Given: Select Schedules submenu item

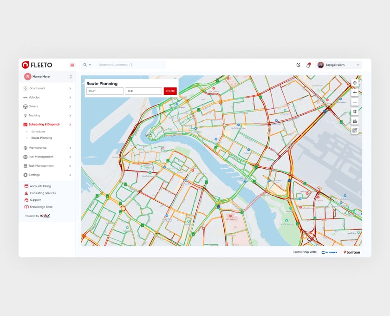Looking at the screenshot, I should pos(38,132).
